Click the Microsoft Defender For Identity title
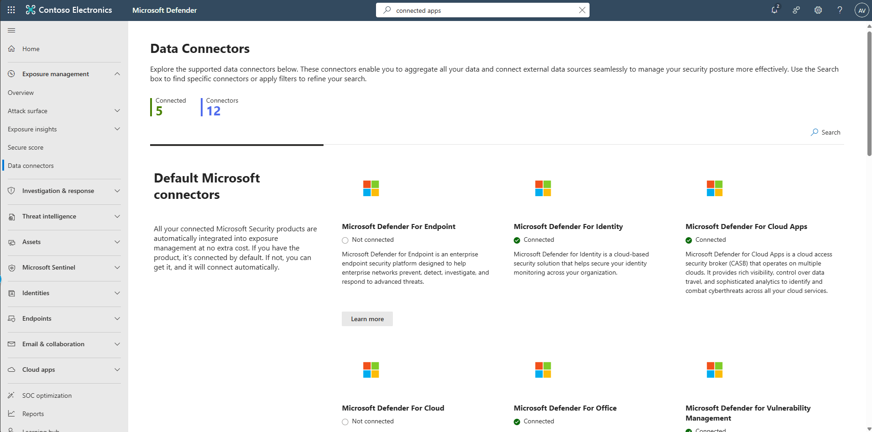Image resolution: width=872 pixels, height=432 pixels. [568, 227]
